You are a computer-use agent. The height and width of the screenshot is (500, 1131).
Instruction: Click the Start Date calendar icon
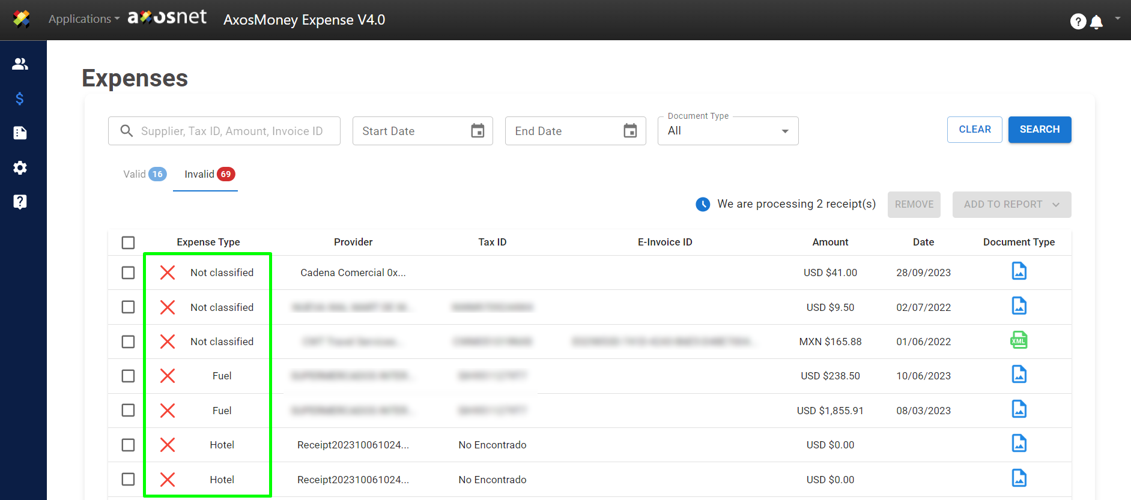point(478,131)
